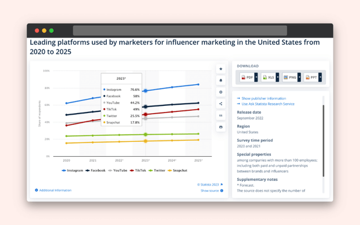Click the 'Survey time period' heading
This screenshot has width=360, height=225.
coord(255,140)
